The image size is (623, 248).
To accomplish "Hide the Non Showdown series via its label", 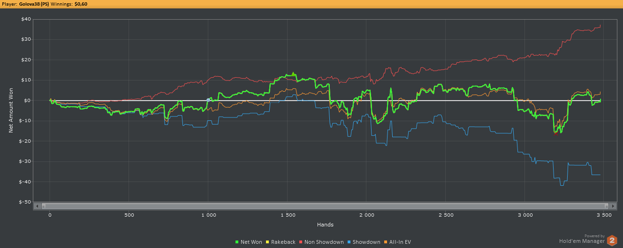I will click(324, 242).
